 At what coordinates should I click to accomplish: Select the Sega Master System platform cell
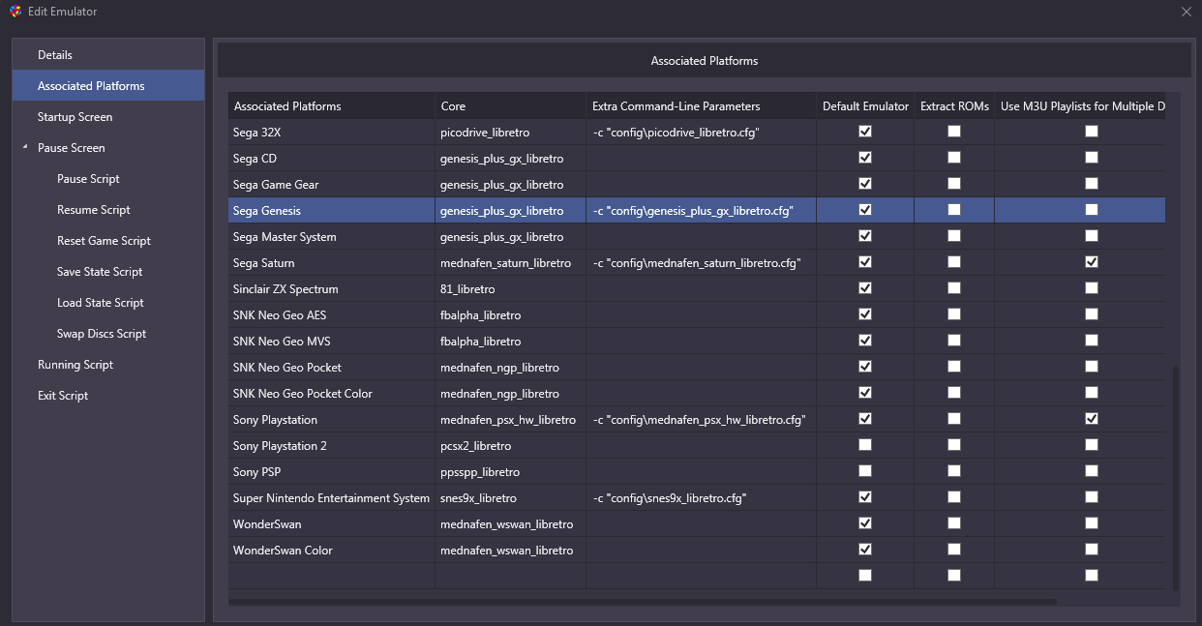click(332, 236)
